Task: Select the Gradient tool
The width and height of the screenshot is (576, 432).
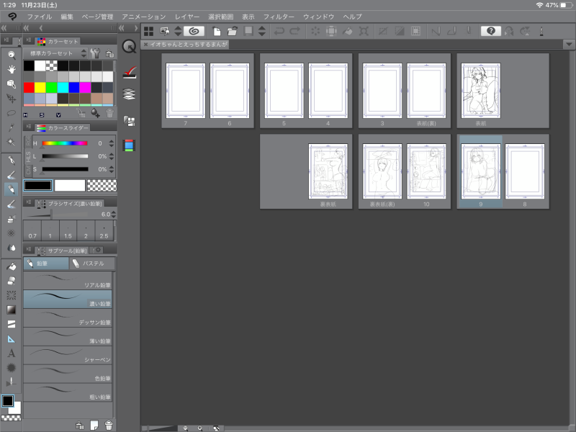Action: pyautogui.click(x=12, y=310)
